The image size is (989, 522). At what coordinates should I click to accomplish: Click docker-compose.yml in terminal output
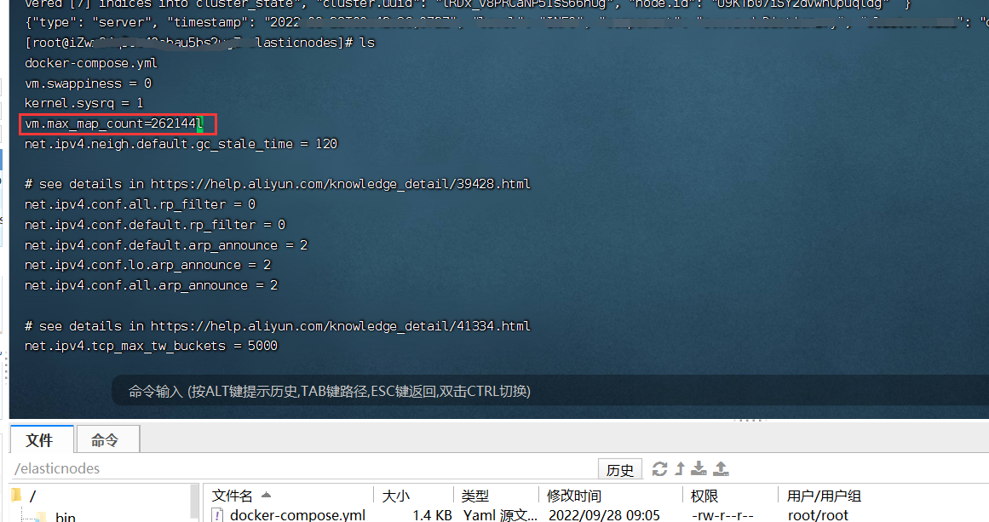(91, 63)
